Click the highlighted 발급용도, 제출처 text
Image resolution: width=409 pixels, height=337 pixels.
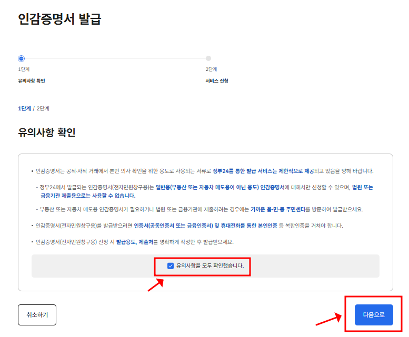(134, 242)
